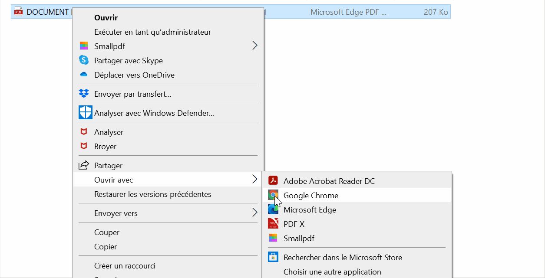Click the Microsoft Edge icon in submenu
The image size is (545, 278).
pyautogui.click(x=273, y=209)
